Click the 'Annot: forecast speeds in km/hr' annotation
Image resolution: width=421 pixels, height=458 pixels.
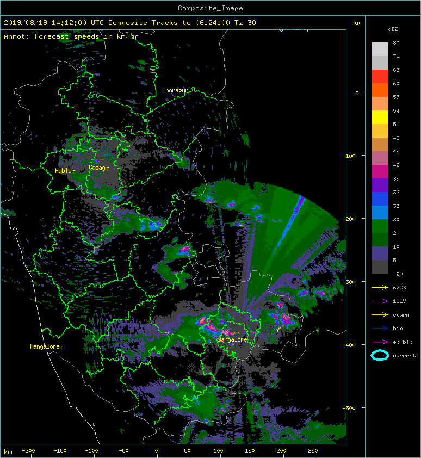(x=71, y=36)
